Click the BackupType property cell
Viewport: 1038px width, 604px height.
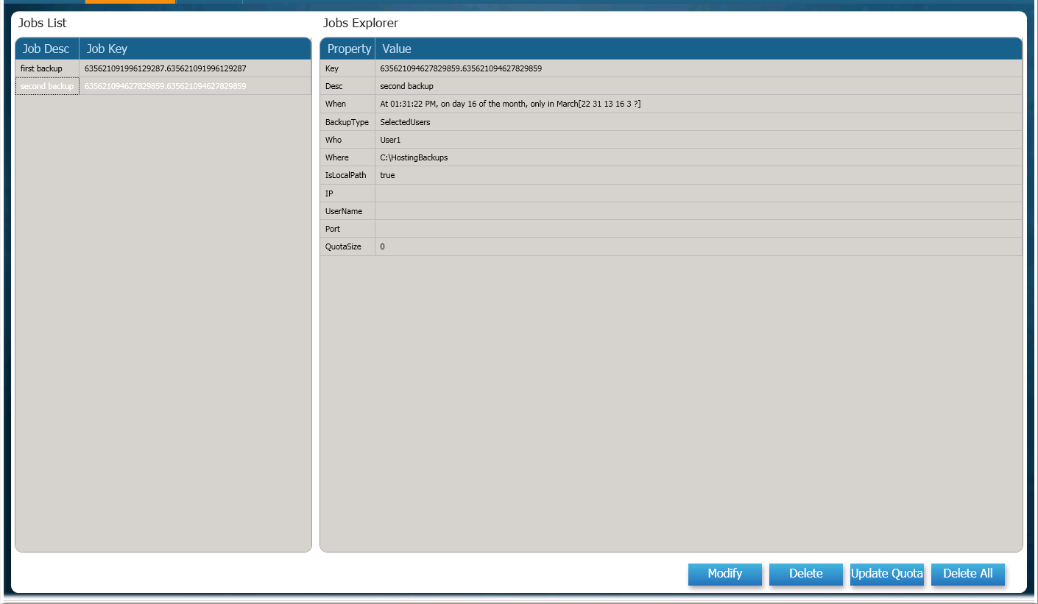coord(348,122)
